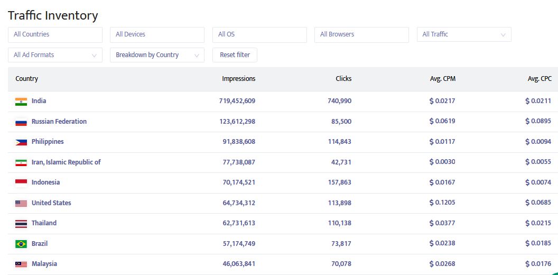Viewport: 558px width, 275px height.
Task: Click the India flag icon
Action: [x=21, y=102]
